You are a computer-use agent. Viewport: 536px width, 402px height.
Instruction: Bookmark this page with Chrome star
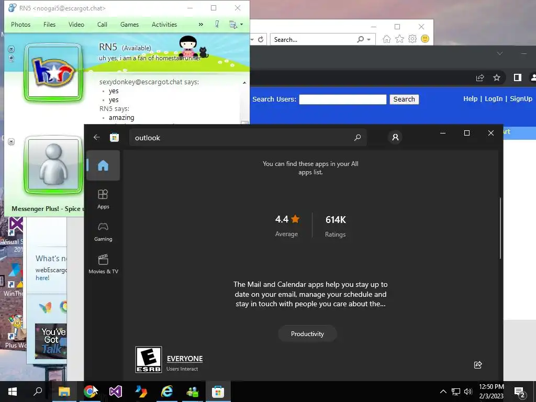coord(497,78)
